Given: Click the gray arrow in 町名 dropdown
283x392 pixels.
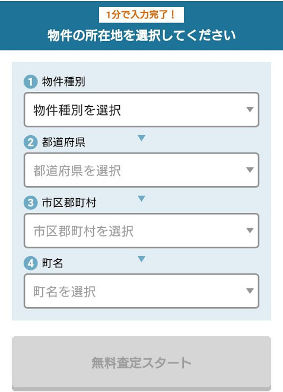Looking at the screenshot, I should pyautogui.click(x=250, y=291).
